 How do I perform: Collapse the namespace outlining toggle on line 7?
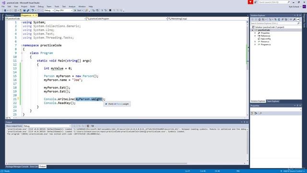coord(22,45)
